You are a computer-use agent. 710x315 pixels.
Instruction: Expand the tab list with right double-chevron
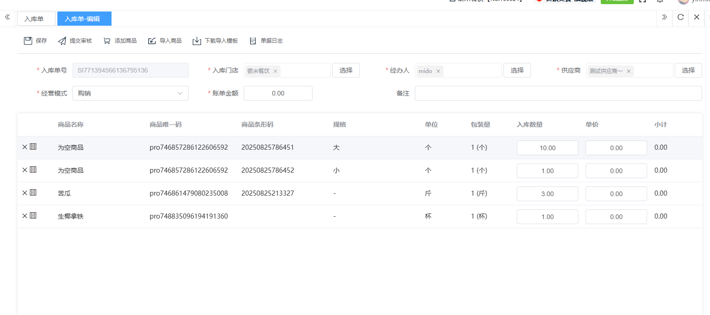point(664,17)
